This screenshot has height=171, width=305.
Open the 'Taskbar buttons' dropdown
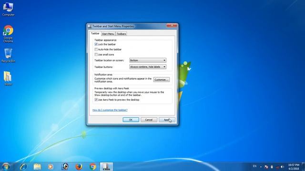click(148, 66)
